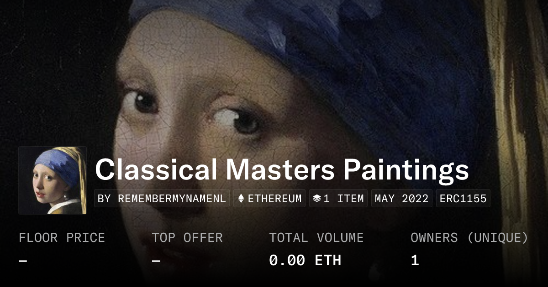
Task: Click the stacked layers item icon
Action: point(317,199)
